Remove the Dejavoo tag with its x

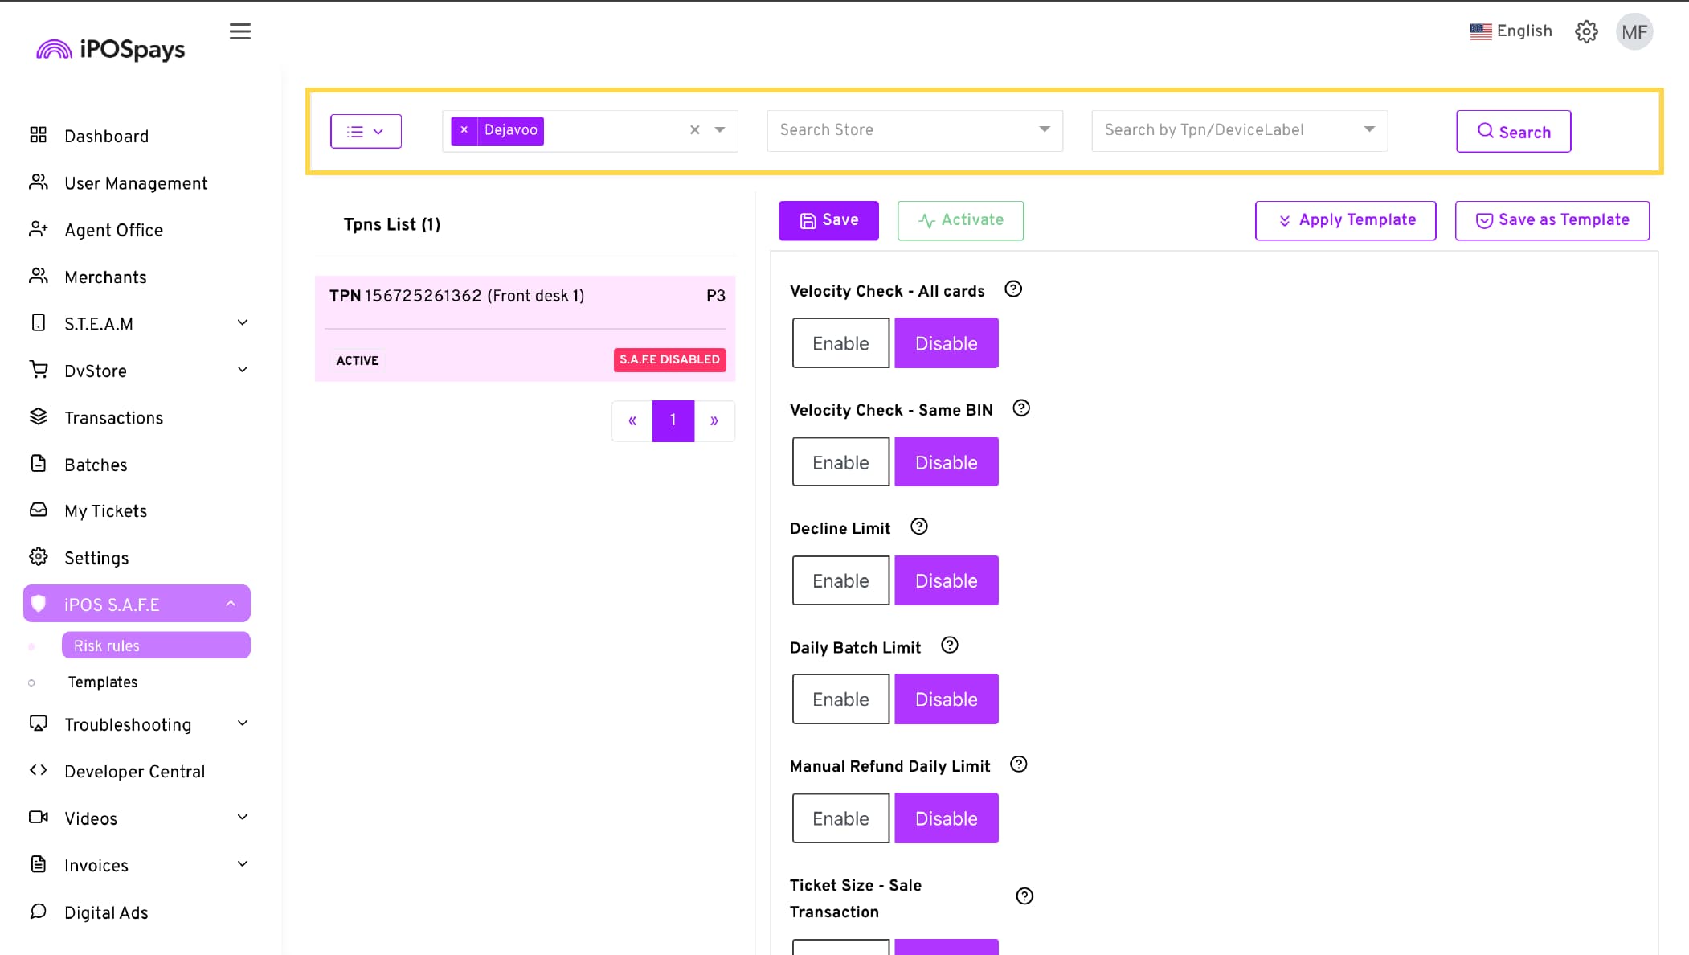click(x=464, y=130)
